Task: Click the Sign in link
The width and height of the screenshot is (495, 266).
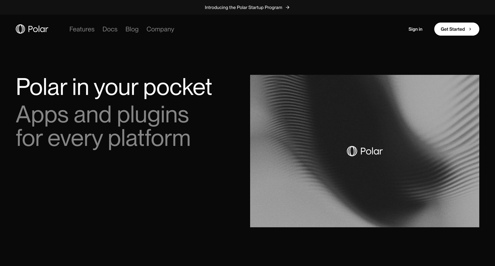Action: pyautogui.click(x=415, y=29)
